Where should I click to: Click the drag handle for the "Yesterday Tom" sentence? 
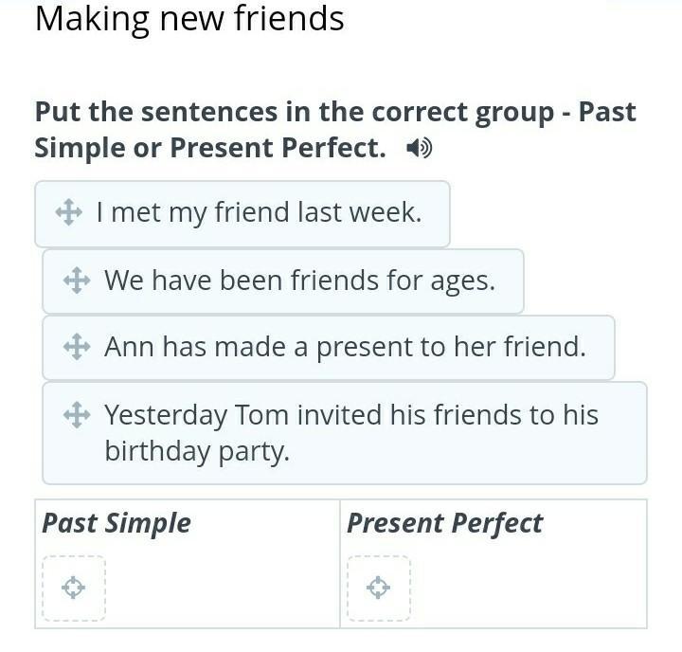(77, 414)
